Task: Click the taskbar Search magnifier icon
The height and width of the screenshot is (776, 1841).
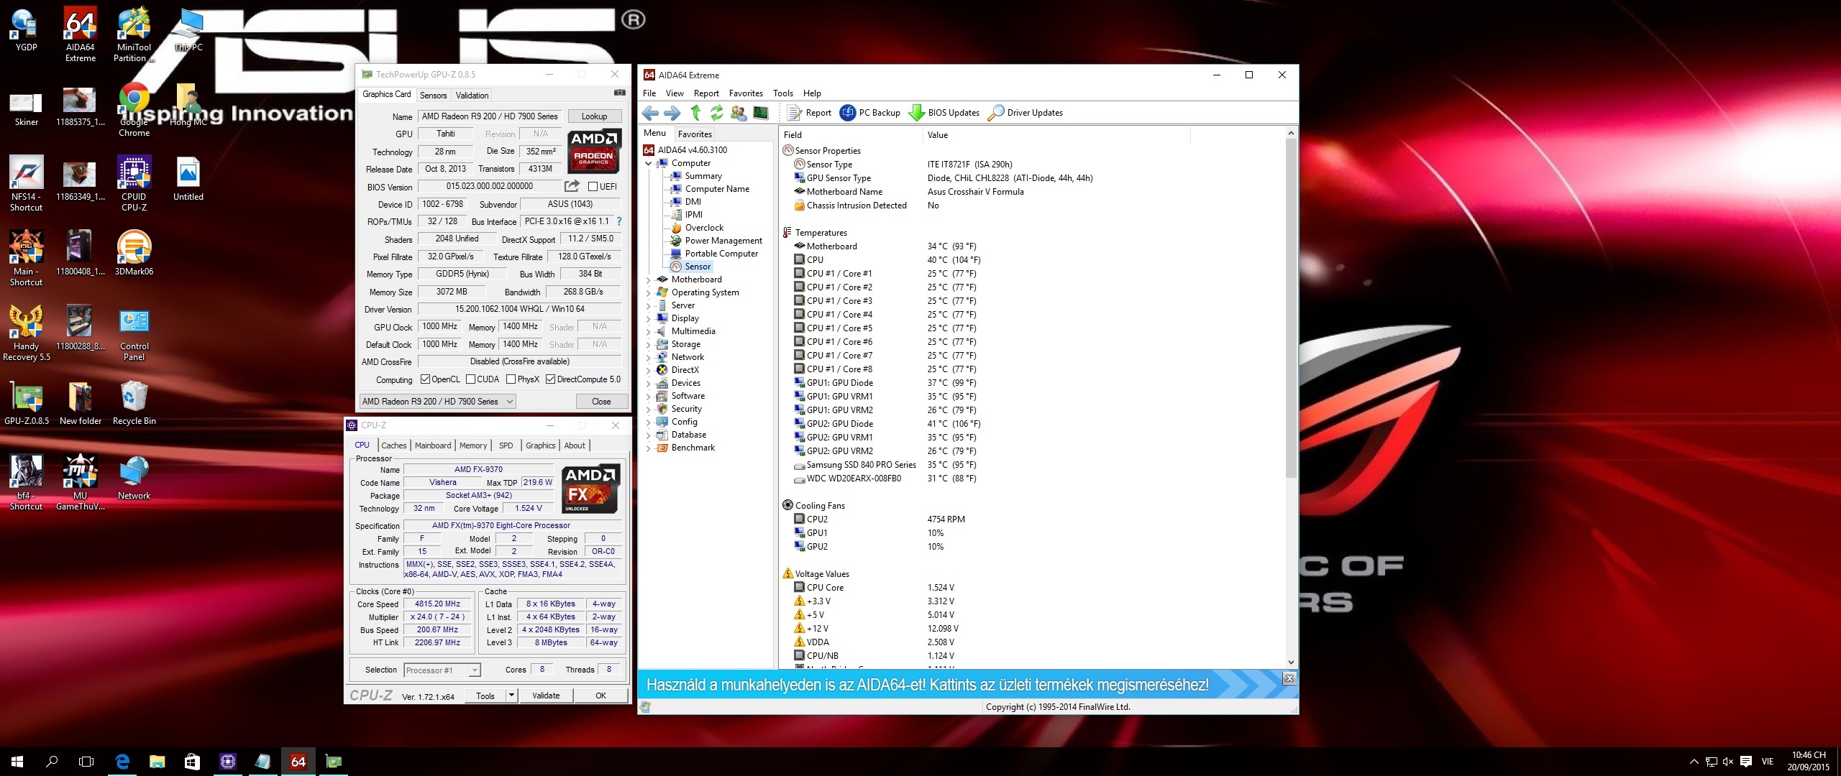Action: (52, 762)
